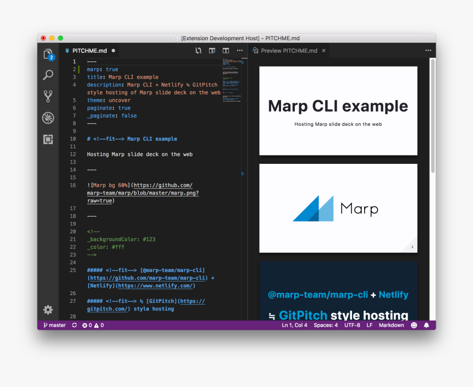Screen dimensions: 473x387
Task: Click 'paginate: true' on line 6
Action: click(x=109, y=108)
